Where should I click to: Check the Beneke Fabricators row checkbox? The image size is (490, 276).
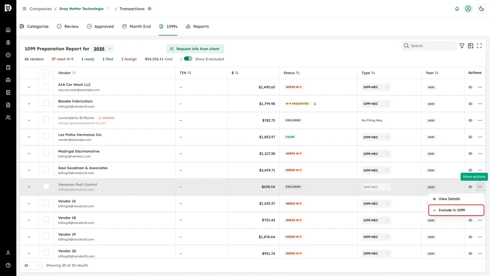(x=46, y=103)
